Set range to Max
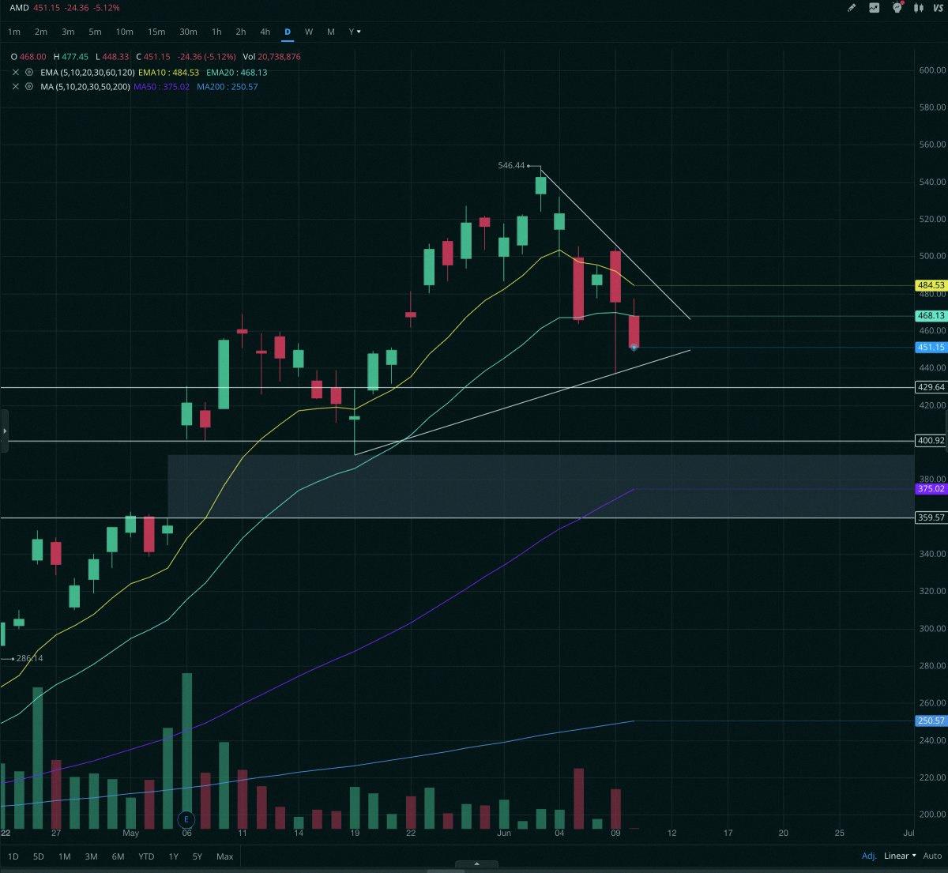This screenshot has height=873, width=948. (225, 856)
